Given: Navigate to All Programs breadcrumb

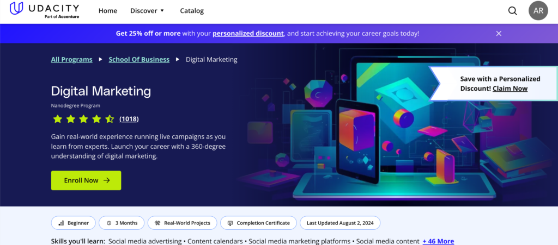Looking at the screenshot, I should (x=71, y=60).
